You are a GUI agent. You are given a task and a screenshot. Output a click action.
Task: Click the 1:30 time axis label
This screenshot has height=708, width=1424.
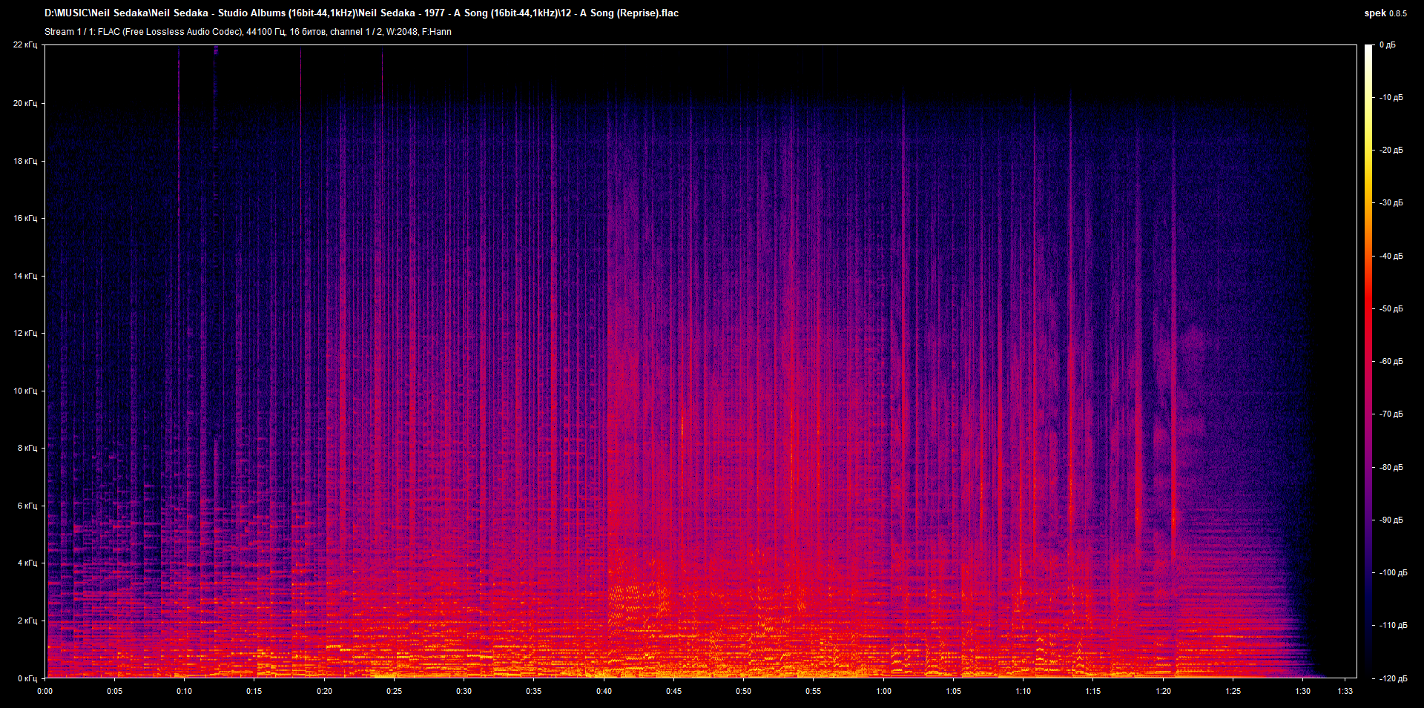pos(1303,691)
